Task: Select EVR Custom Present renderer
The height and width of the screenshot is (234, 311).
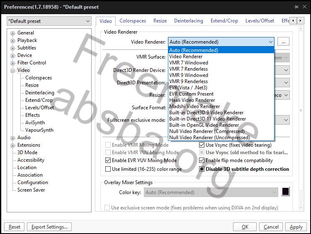Action: tap(221, 94)
